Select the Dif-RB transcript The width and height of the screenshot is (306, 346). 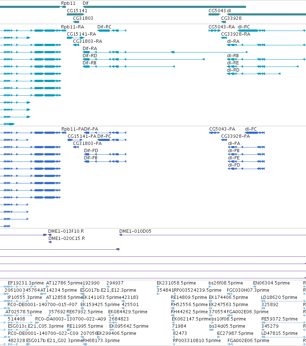(x=129, y=67)
